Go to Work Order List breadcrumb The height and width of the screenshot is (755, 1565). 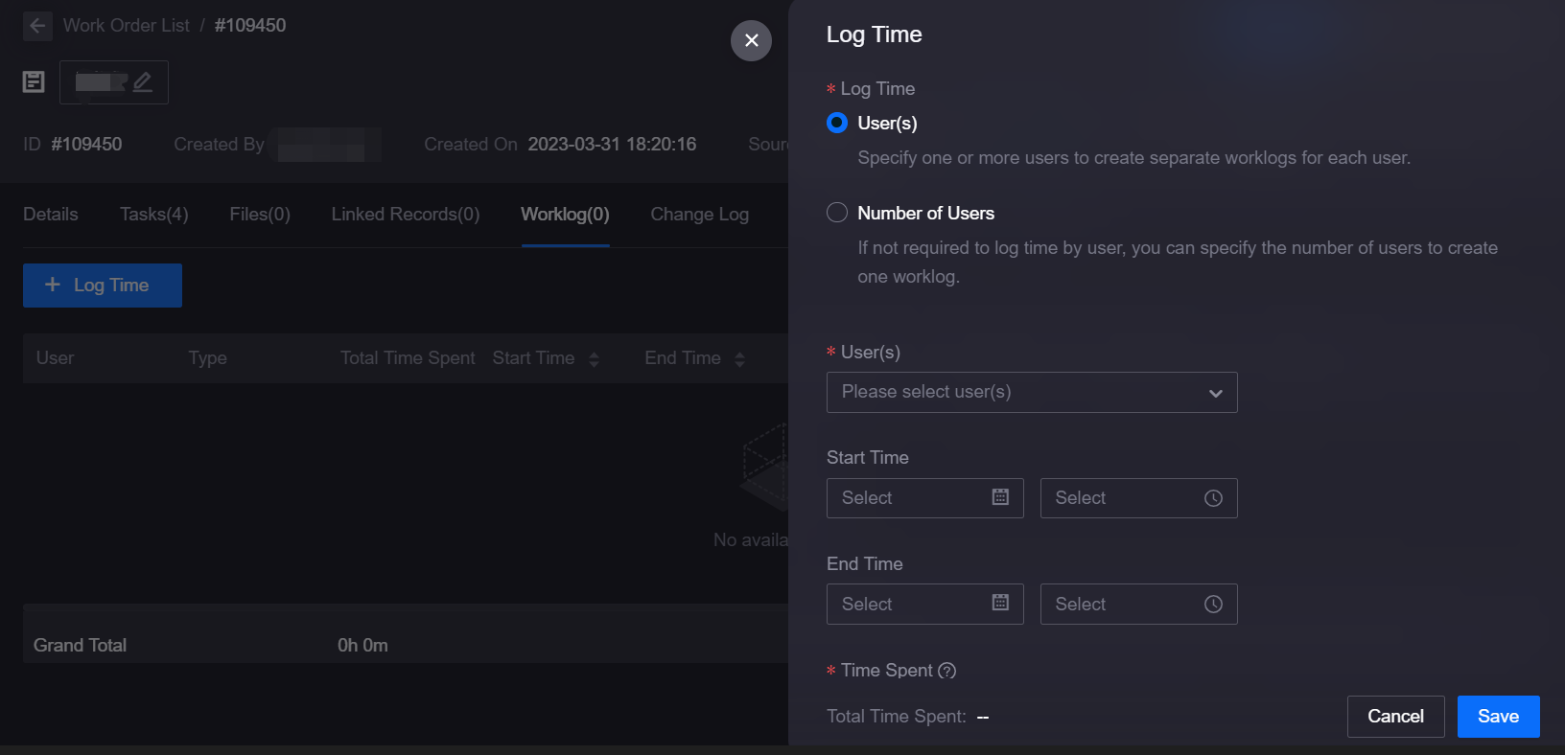point(127,26)
